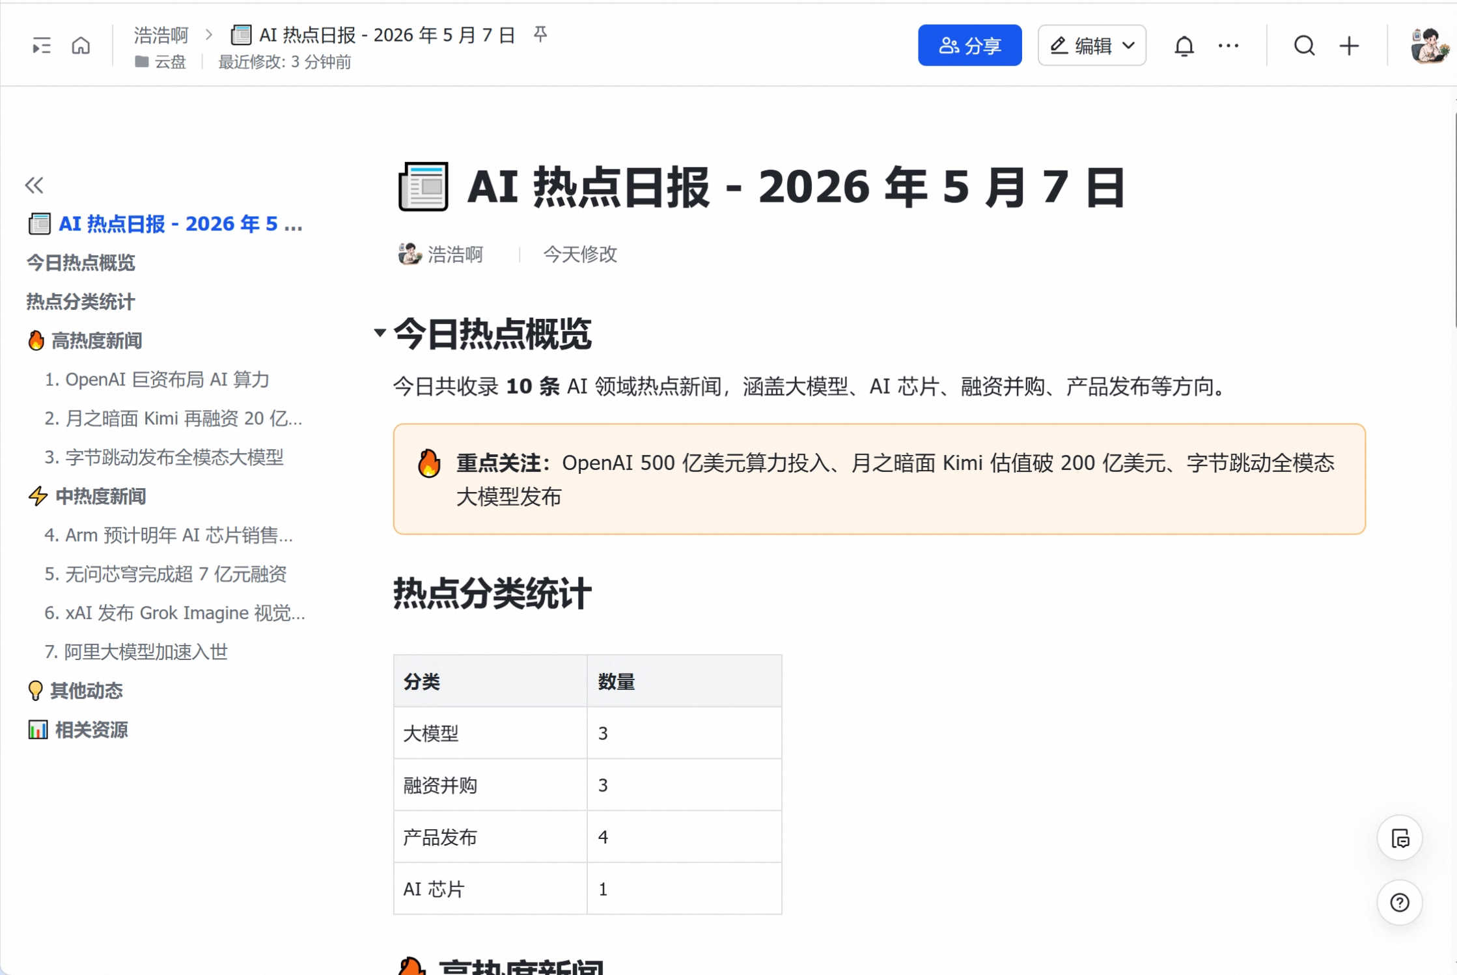Click the 今天修改 timestamp
This screenshot has width=1457, height=975.
point(580,254)
